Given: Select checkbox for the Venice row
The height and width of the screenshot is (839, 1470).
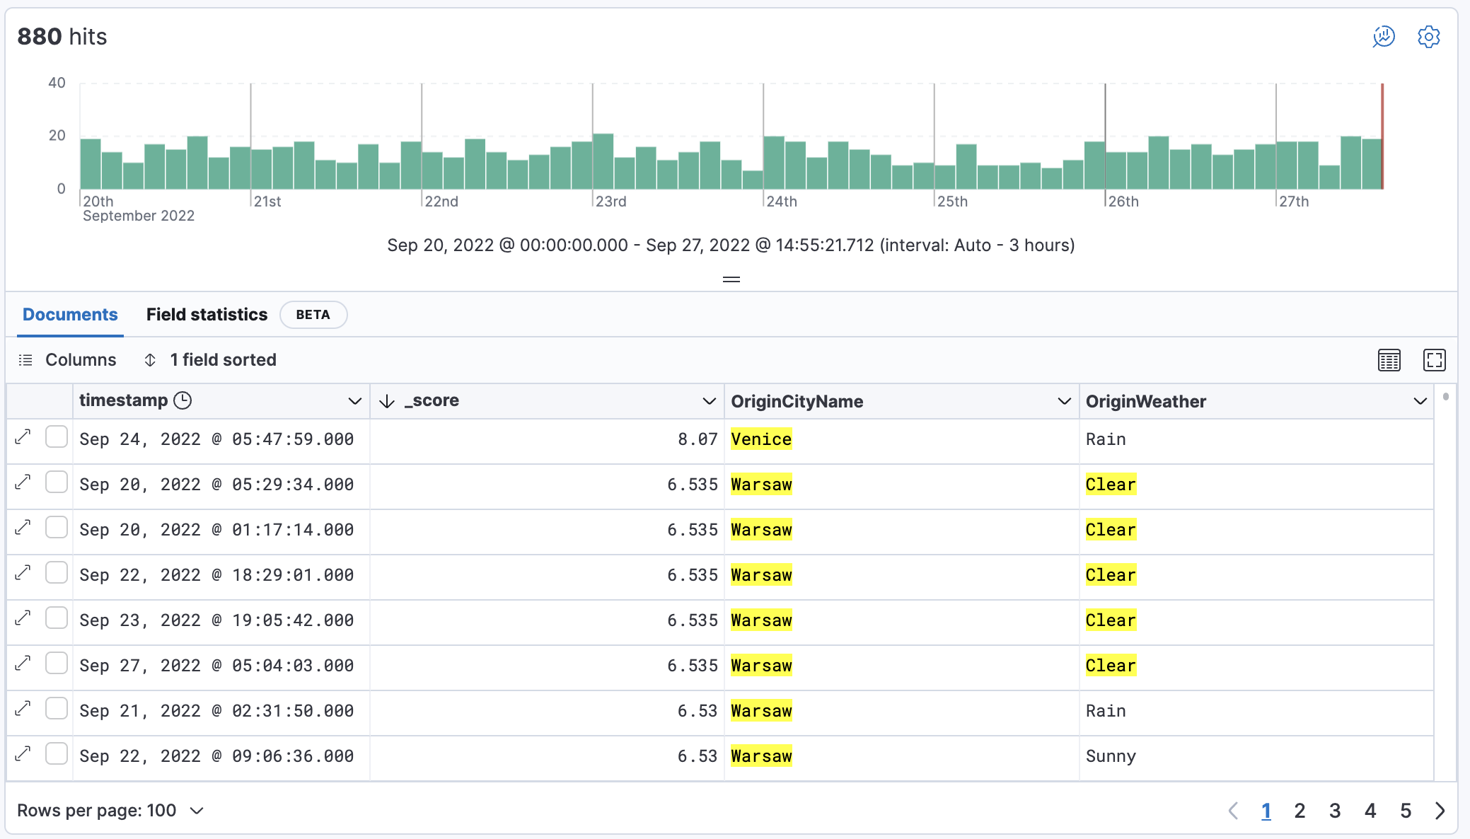Looking at the screenshot, I should coord(57,438).
